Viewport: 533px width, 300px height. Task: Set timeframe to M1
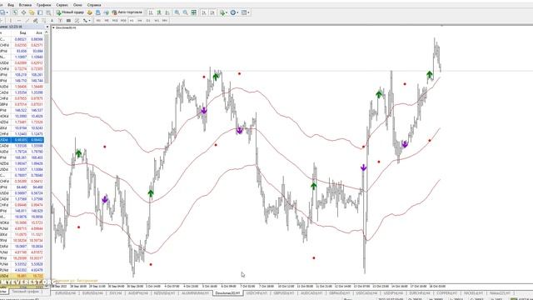(98, 21)
